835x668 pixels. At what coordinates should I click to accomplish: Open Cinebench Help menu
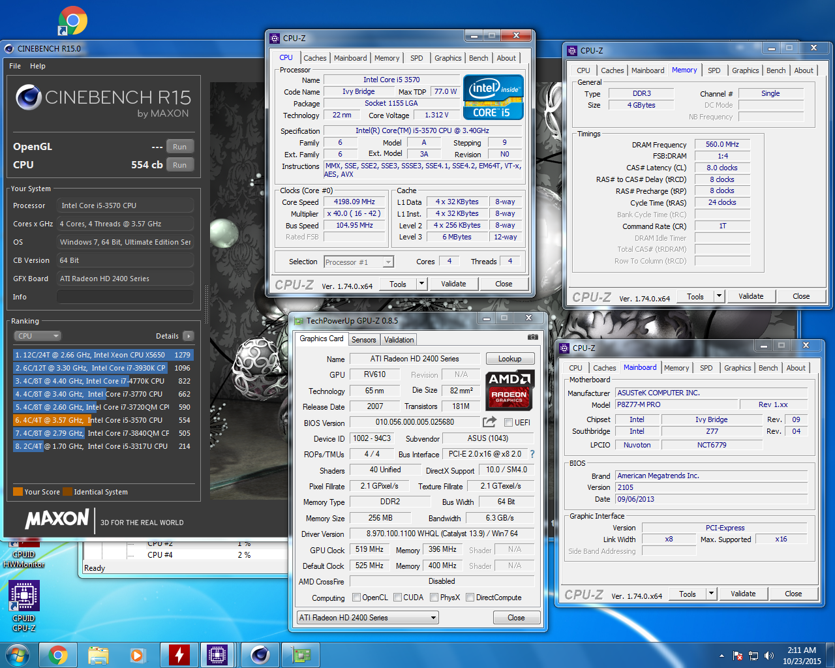(x=38, y=66)
